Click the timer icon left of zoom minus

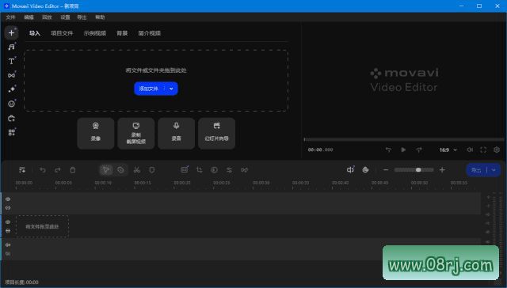pyautogui.click(x=365, y=170)
